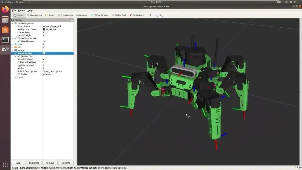This screenshot has height=170, width=302.
Task: Pick the Measure tool
Action: [81, 15]
